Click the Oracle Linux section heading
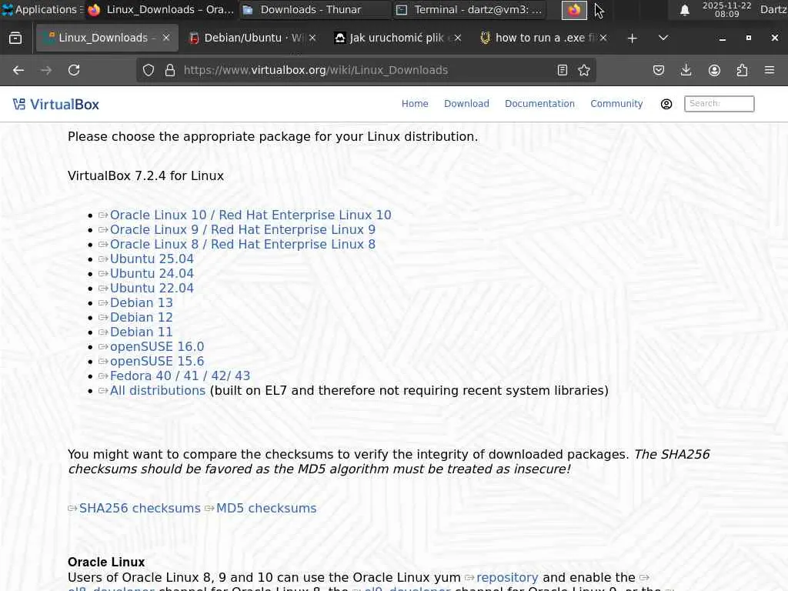788x591 pixels. point(106,562)
